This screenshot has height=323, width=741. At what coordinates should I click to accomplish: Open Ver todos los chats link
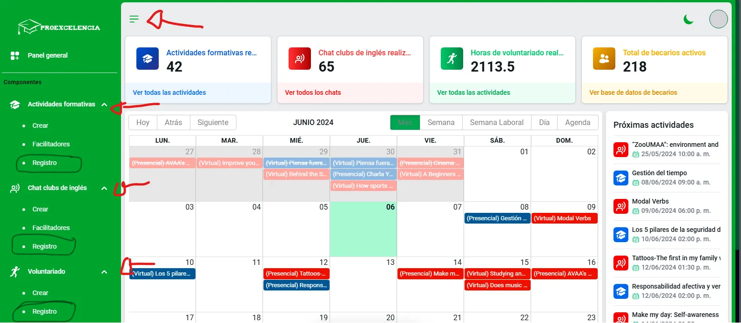pyautogui.click(x=313, y=92)
